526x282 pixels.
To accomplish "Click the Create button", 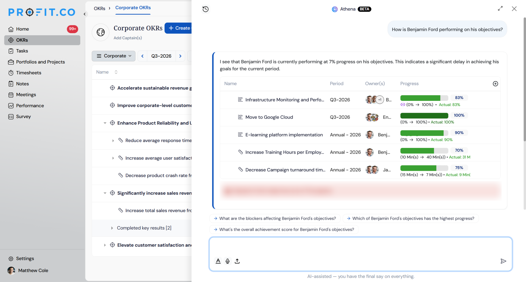I will point(178,28).
